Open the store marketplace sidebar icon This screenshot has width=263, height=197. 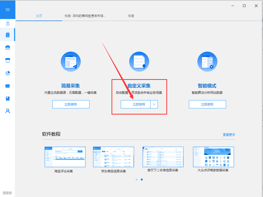pyautogui.click(x=8, y=60)
